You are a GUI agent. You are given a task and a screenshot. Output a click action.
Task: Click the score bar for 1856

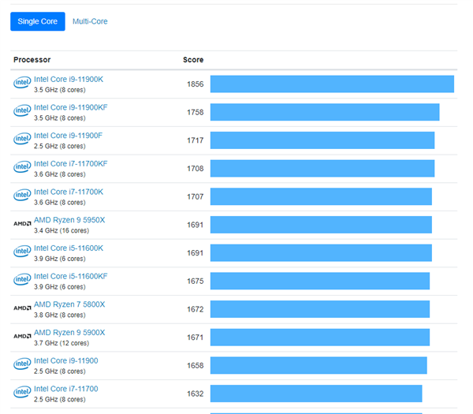(x=332, y=84)
